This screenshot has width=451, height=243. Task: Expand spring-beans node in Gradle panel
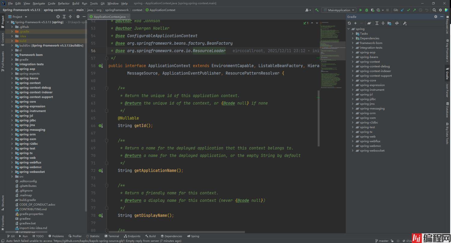[x=353, y=57]
